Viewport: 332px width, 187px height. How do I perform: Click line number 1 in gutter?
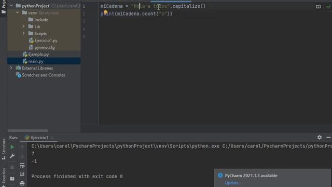coord(84,6)
